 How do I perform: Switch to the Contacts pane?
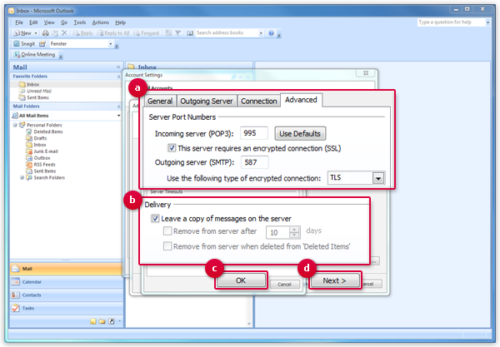click(x=66, y=295)
